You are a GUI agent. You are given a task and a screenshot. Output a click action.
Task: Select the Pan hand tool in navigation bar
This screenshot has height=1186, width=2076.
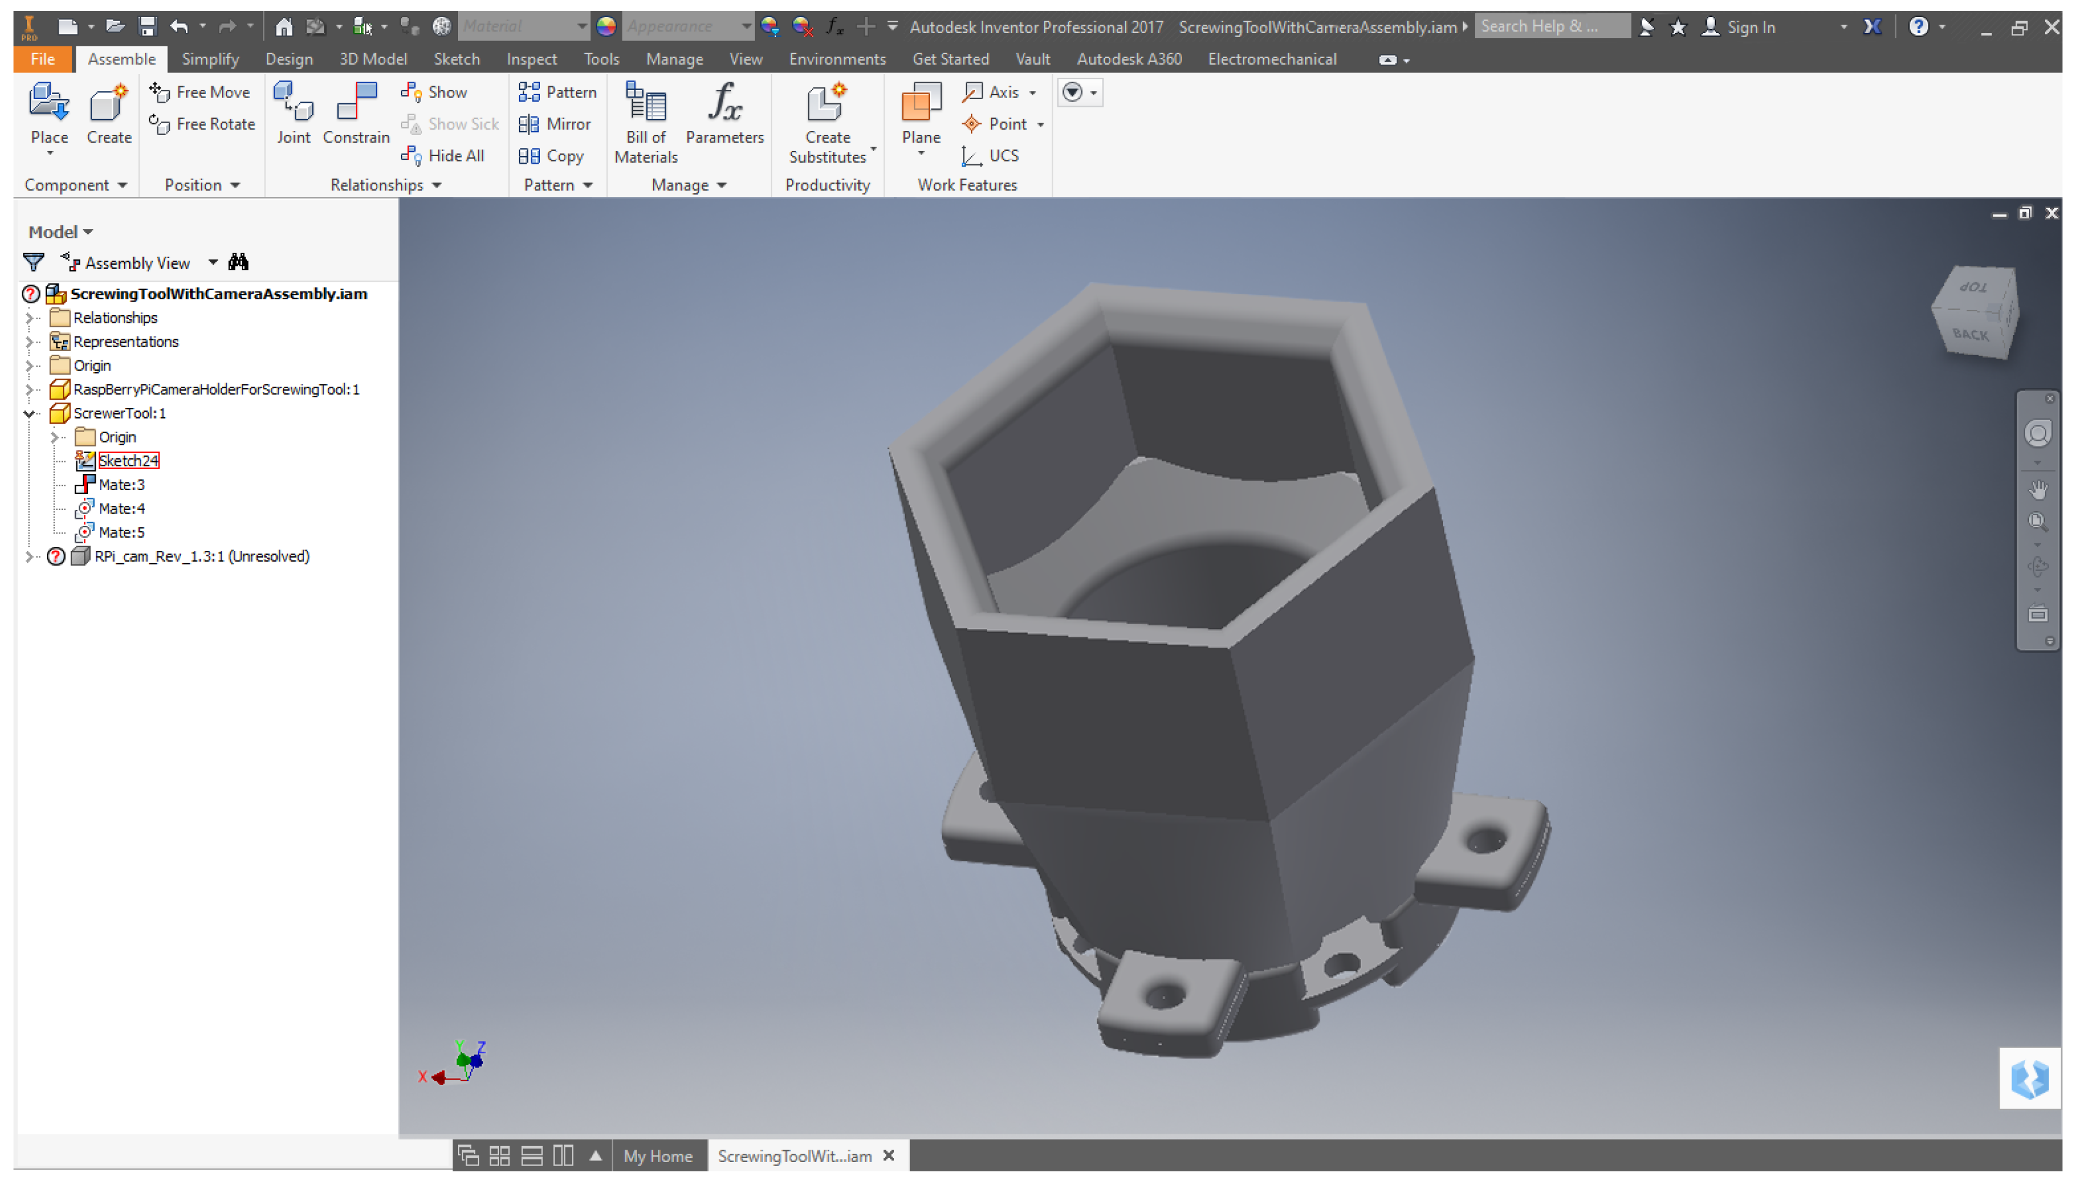(2038, 489)
